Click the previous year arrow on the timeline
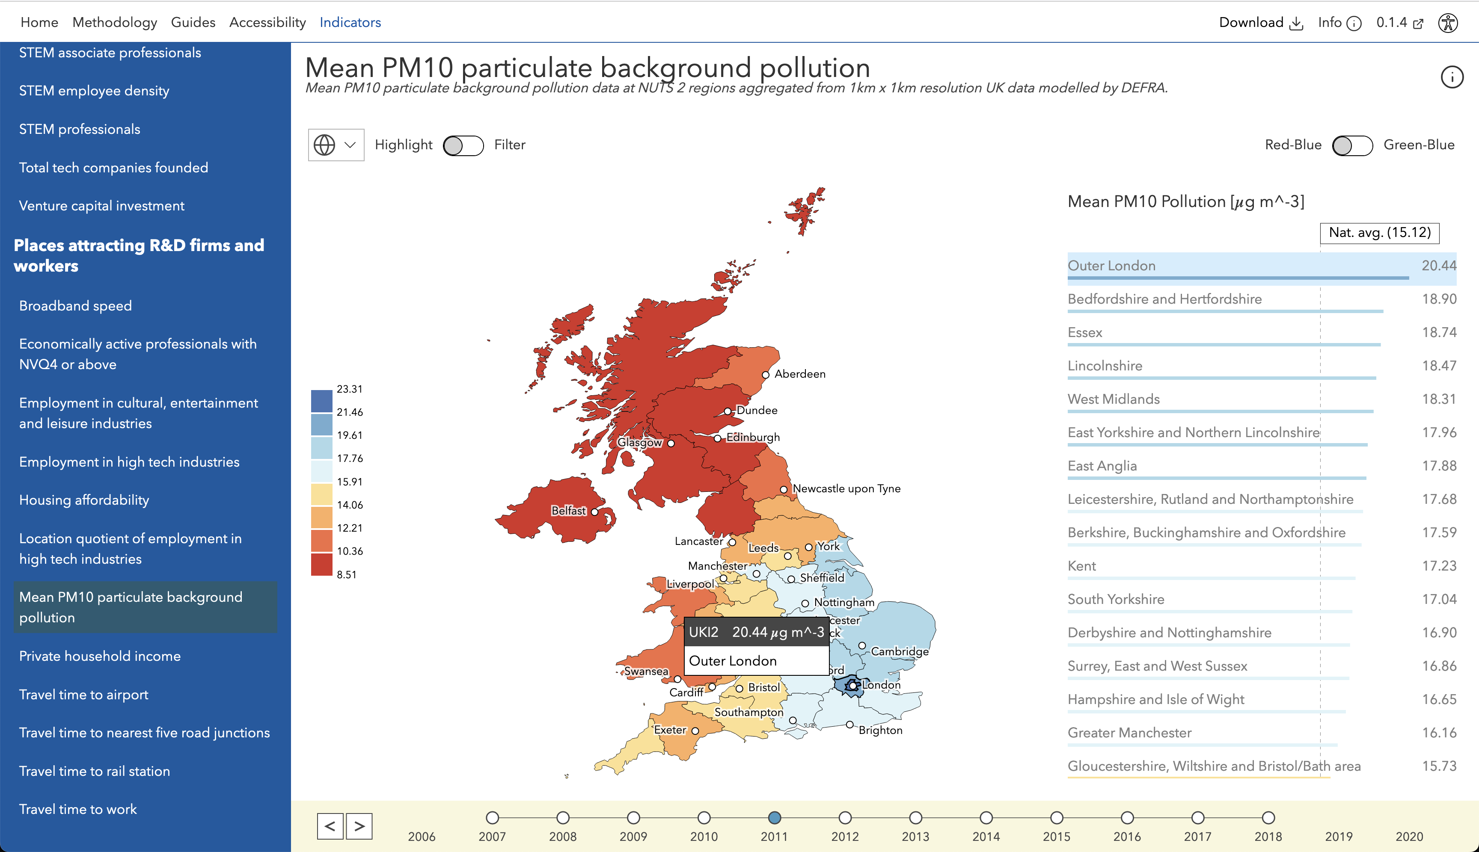Image resolution: width=1479 pixels, height=852 pixels. (331, 826)
